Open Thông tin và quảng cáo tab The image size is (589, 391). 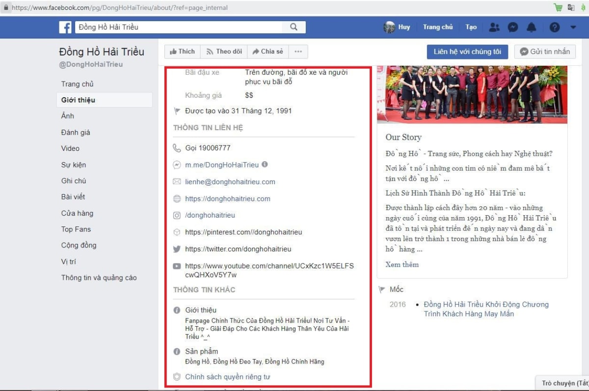[99, 278]
